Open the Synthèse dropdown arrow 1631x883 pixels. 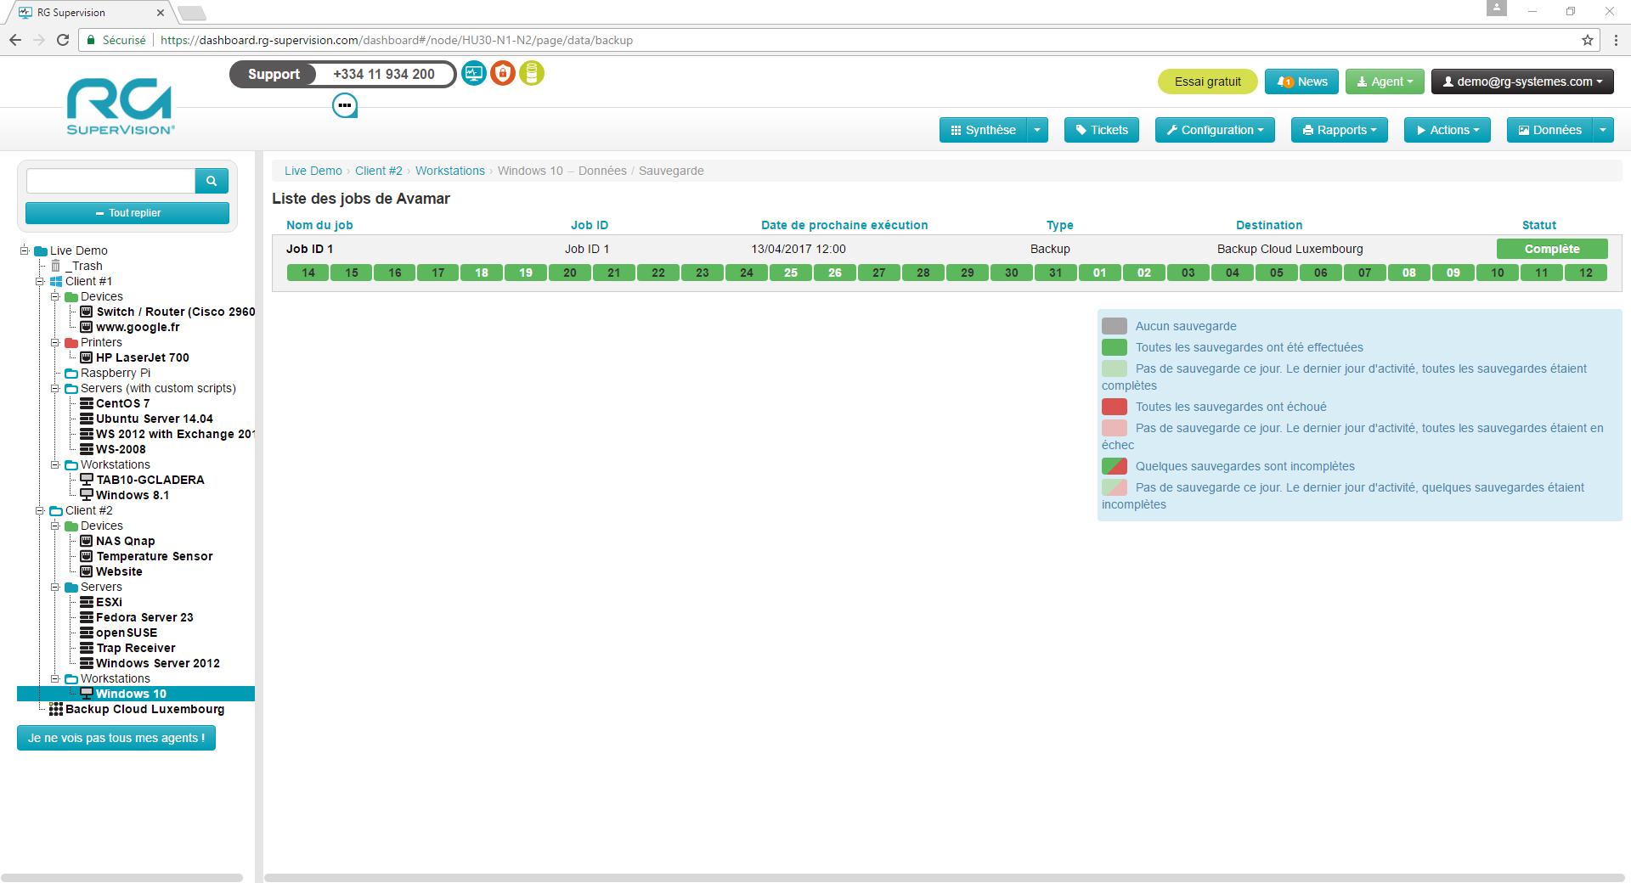(1037, 130)
